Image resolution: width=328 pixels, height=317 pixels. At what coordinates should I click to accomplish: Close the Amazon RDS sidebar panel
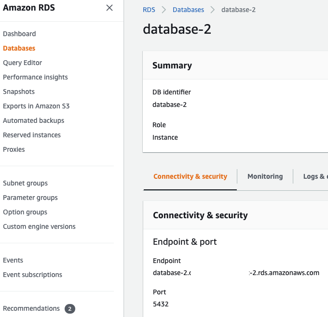[x=109, y=8]
